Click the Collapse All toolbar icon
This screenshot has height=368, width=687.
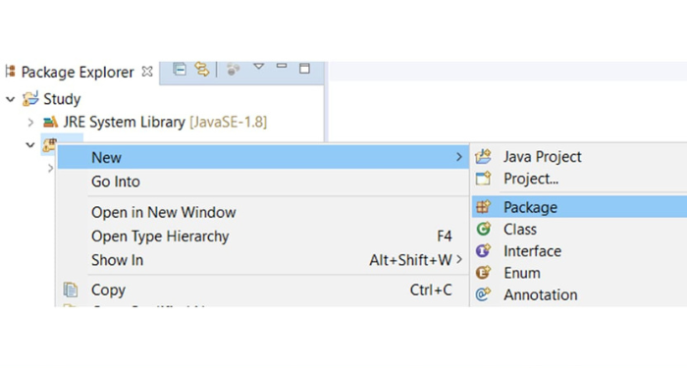[x=180, y=69]
